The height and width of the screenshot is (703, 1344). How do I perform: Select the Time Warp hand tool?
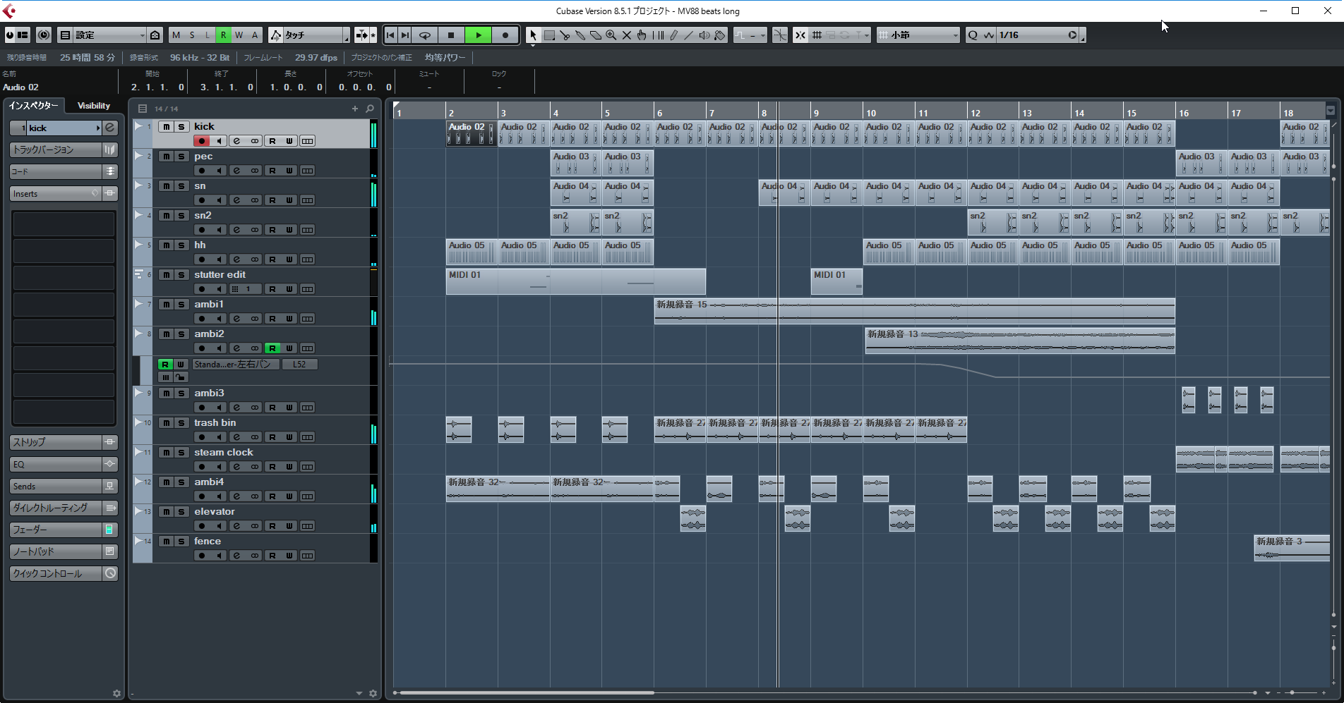[642, 35]
